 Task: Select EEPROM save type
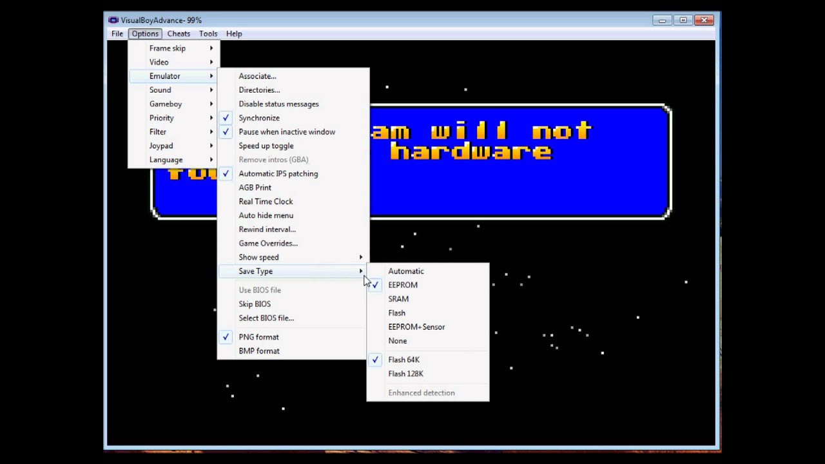[x=428, y=285]
